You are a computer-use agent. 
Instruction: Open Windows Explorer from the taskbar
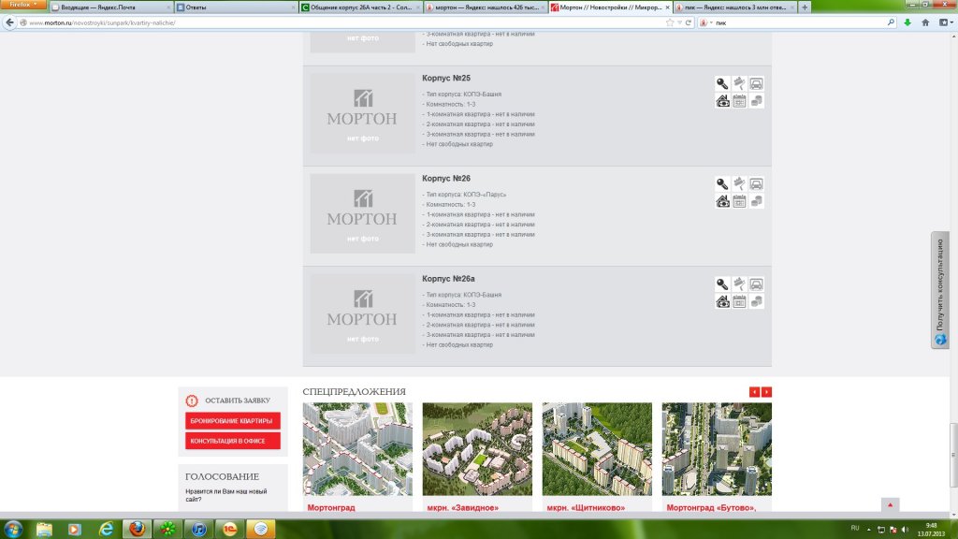click(44, 530)
